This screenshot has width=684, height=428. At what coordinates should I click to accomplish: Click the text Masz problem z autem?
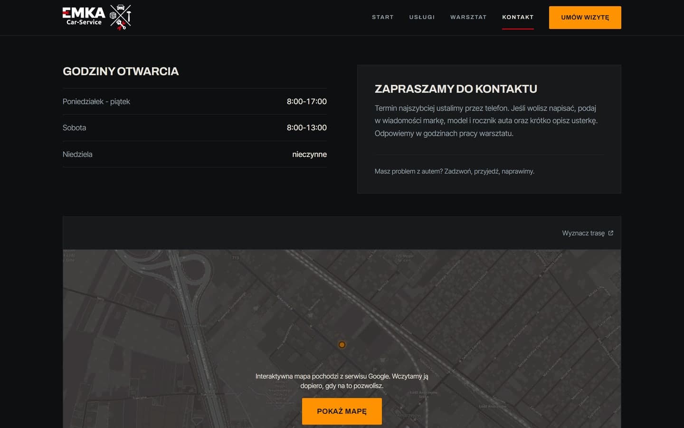click(408, 171)
